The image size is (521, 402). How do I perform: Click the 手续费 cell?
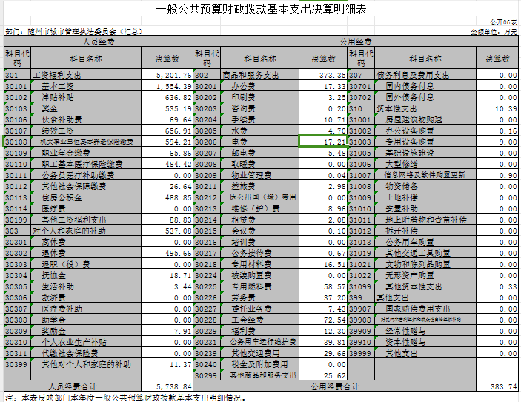(x=260, y=119)
